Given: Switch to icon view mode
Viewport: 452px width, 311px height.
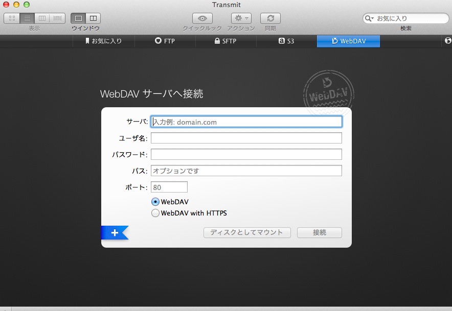Looking at the screenshot, I should pyautogui.click(x=12, y=18).
